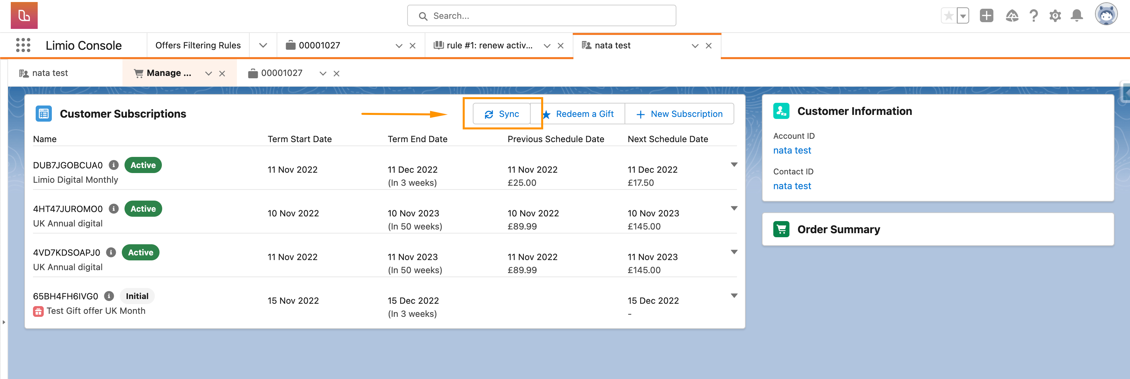The image size is (1130, 379).
Task: Click the Limio Digital Monthly offer name
Action: point(75,180)
